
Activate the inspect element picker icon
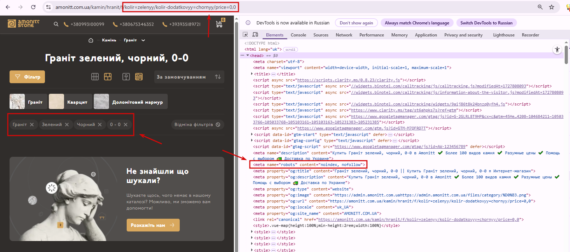coord(245,35)
